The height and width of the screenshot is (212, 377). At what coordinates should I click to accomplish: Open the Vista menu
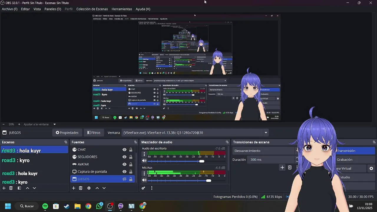[37, 9]
